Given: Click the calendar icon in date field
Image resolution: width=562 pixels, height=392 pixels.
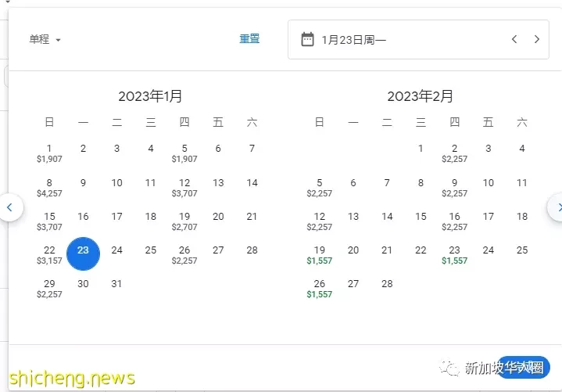Looking at the screenshot, I should click(x=307, y=39).
